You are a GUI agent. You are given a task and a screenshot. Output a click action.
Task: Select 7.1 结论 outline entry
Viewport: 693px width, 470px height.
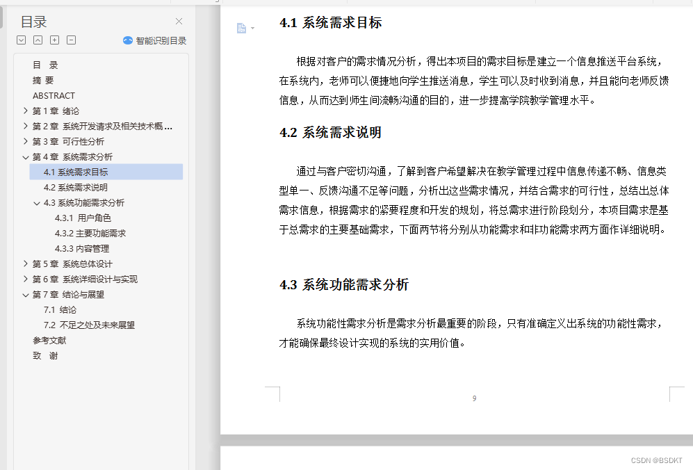[60, 310]
